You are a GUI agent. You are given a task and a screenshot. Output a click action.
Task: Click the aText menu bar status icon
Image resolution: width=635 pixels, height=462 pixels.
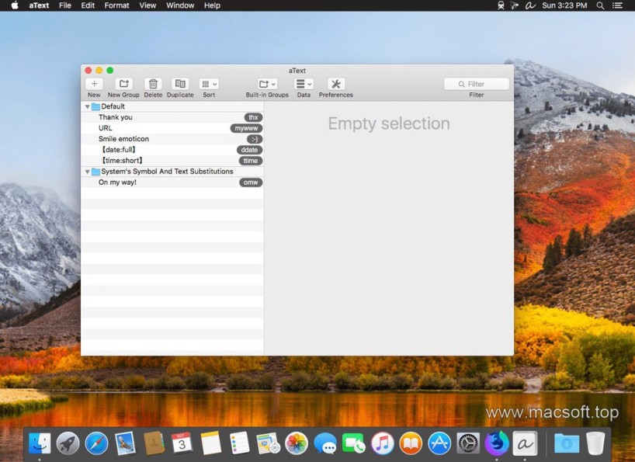tap(530, 5)
